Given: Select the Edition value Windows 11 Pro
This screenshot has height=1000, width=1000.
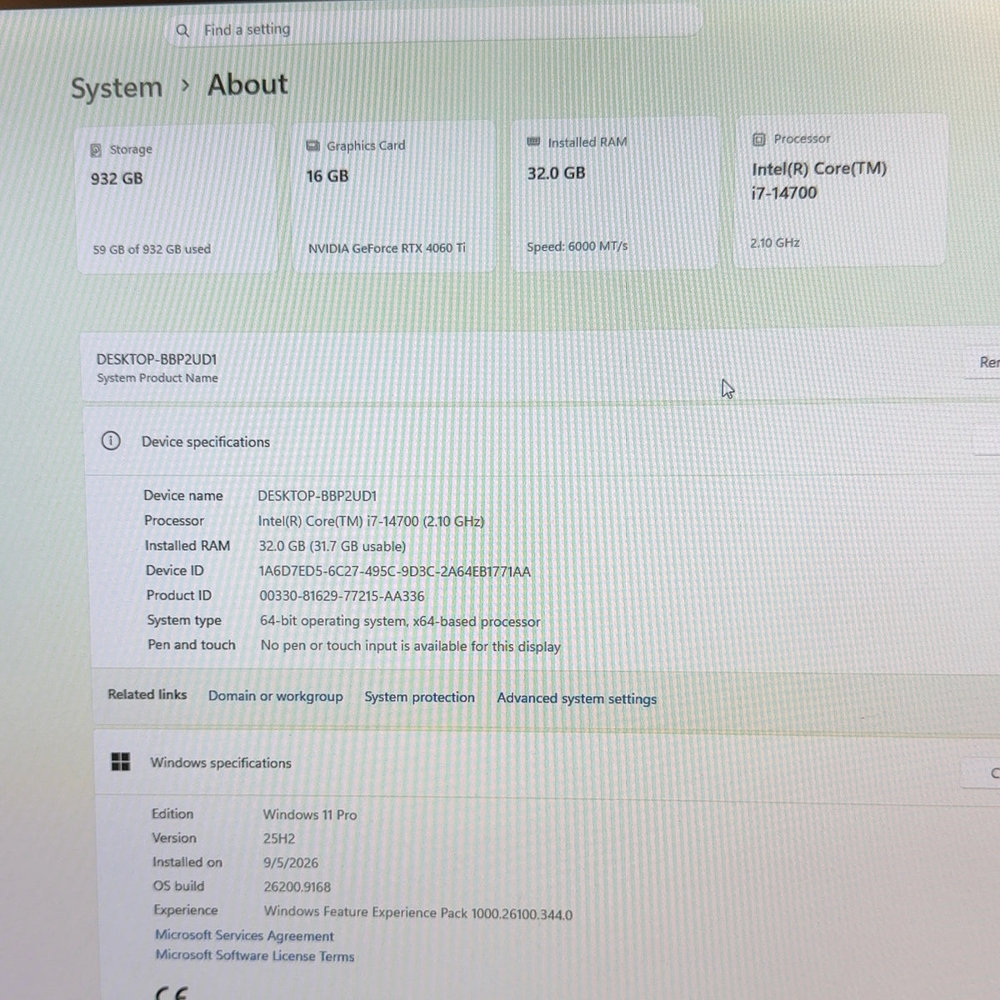Looking at the screenshot, I should pos(310,815).
